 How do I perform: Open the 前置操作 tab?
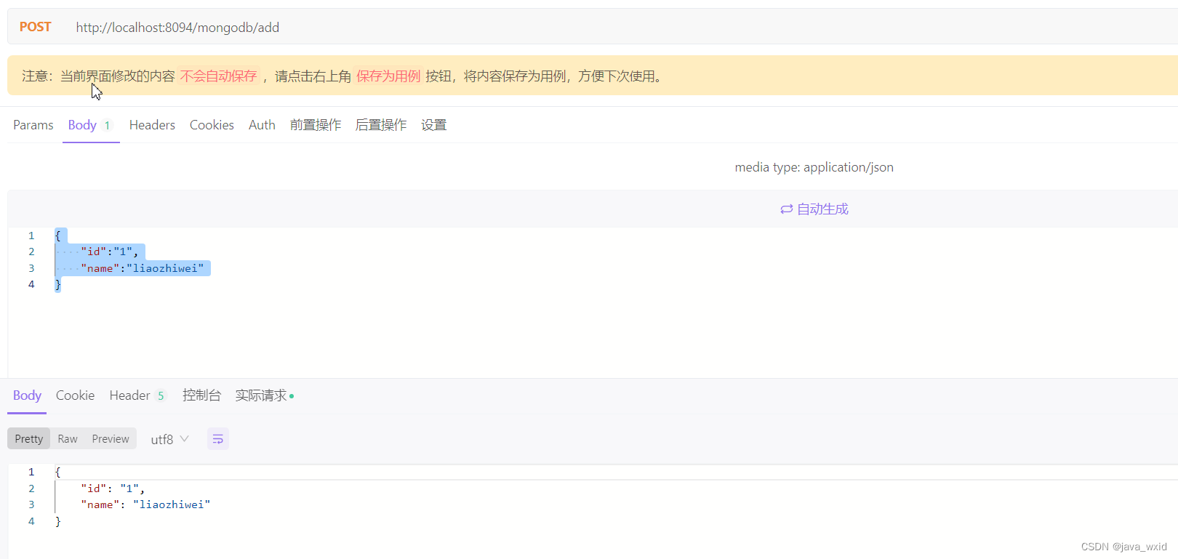coord(316,125)
